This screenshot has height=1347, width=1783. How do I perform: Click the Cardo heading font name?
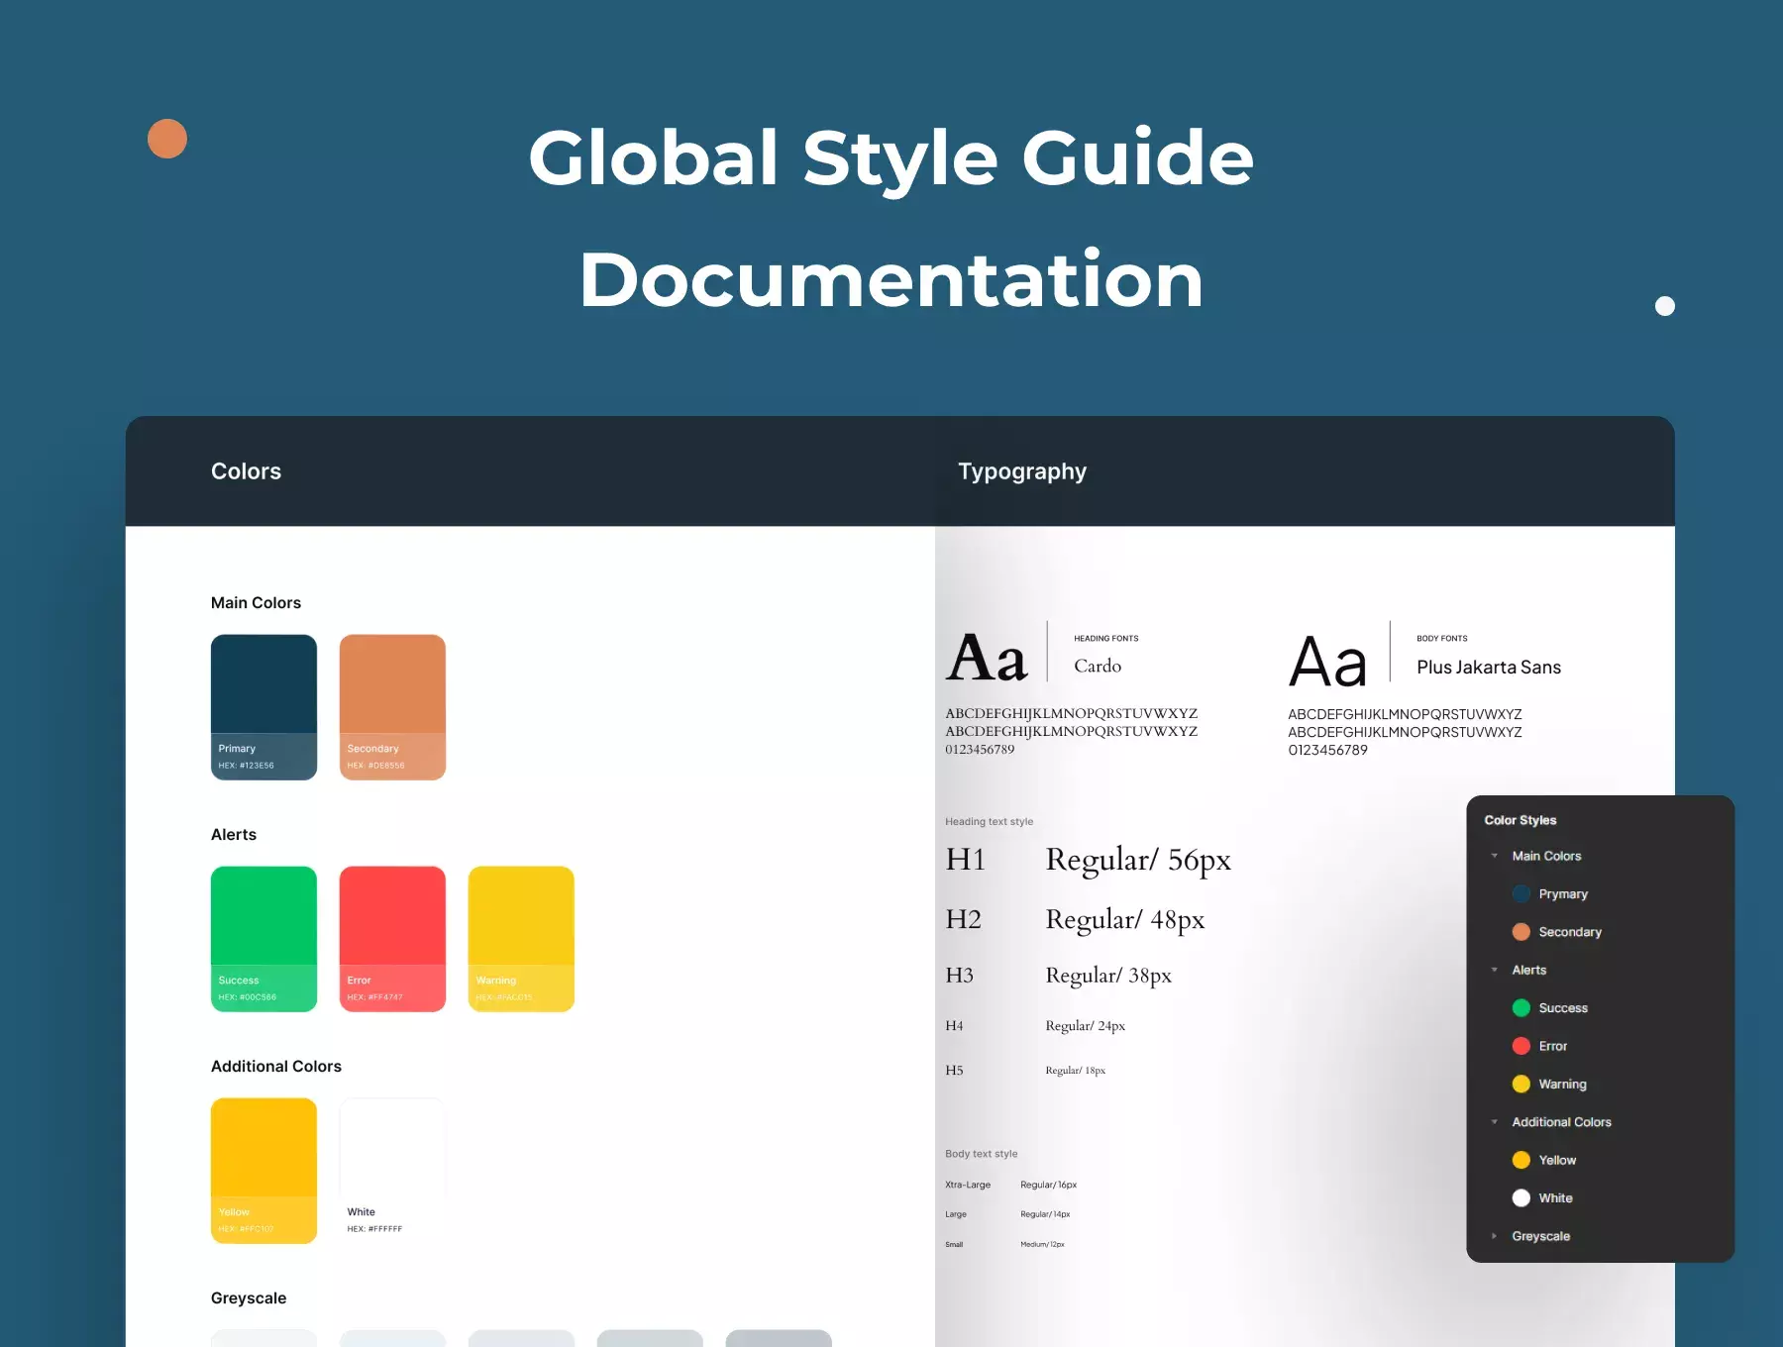point(1098,666)
